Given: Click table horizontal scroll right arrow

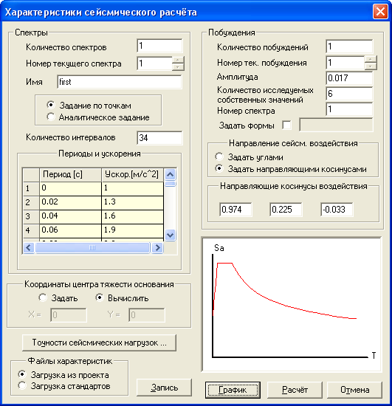Looking at the screenshot, I should click(157, 247).
